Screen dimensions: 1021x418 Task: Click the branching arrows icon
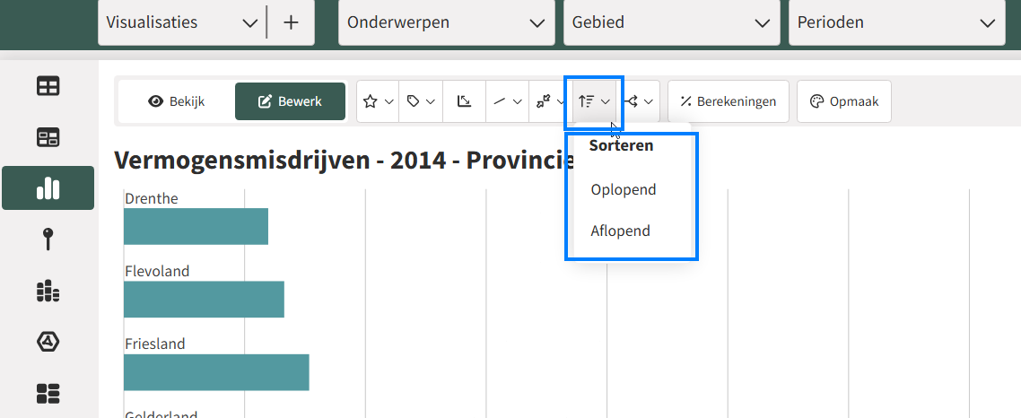click(631, 101)
